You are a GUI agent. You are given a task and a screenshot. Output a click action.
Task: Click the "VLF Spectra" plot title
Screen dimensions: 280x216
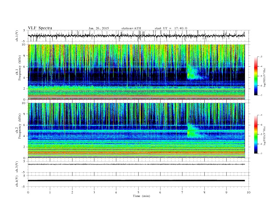(x=40, y=28)
